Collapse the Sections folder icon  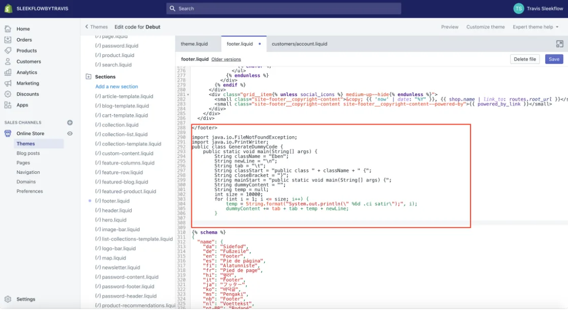(x=88, y=76)
